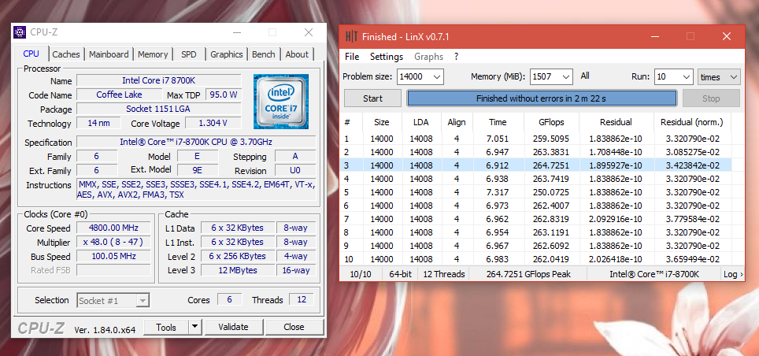Click the Start button in LinX

372,98
